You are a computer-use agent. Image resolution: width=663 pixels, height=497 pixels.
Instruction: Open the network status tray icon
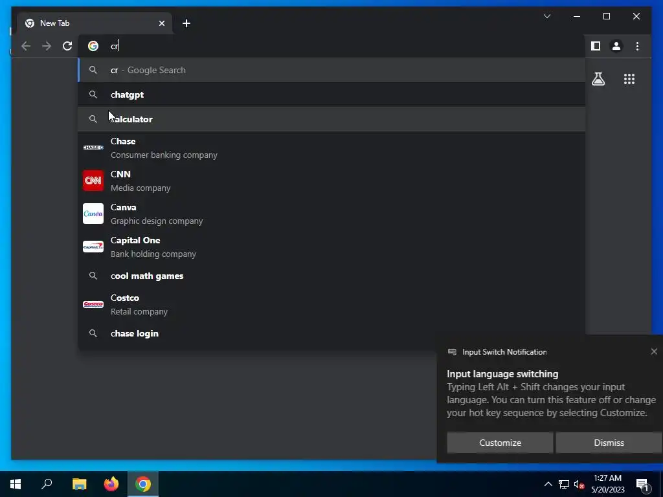564,484
